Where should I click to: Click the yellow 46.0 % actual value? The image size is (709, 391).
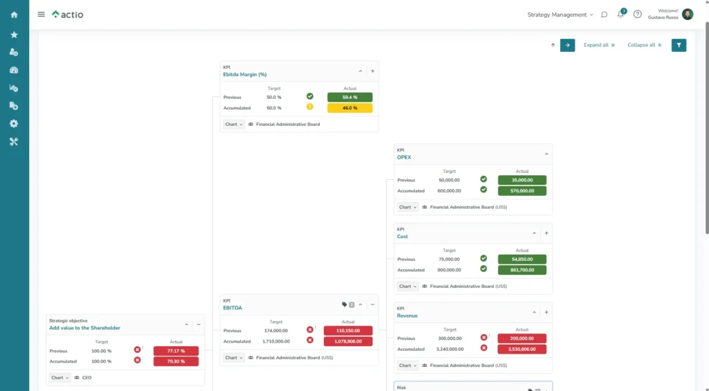click(350, 108)
